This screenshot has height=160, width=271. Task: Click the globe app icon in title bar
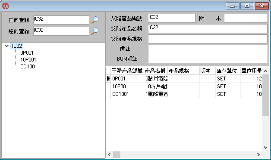(x=6, y=6)
